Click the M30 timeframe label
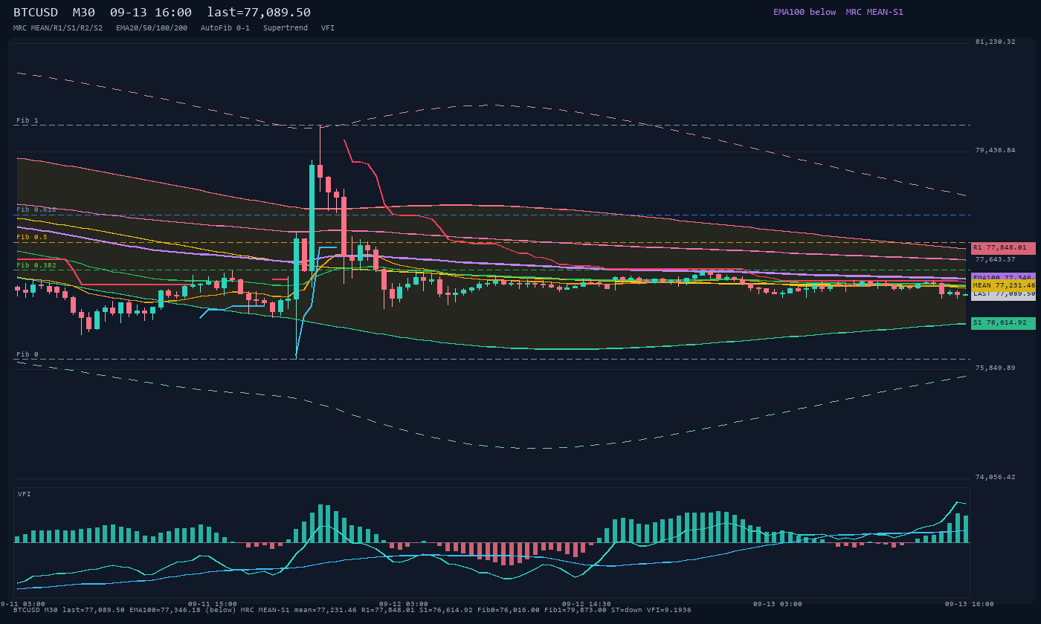This screenshot has height=624, width=1041. point(83,12)
